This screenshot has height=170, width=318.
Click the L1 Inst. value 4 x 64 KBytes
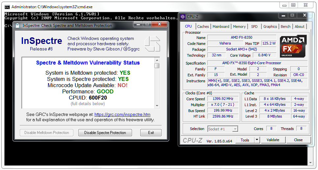(x=275, y=104)
